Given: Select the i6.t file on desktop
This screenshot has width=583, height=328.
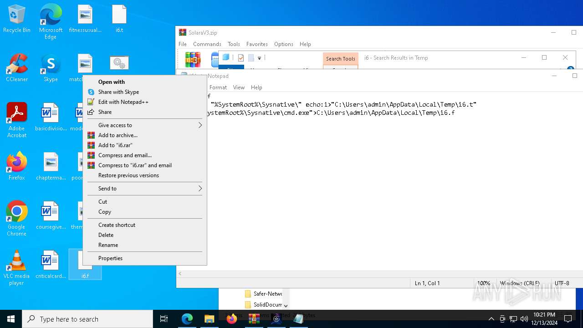Looking at the screenshot, I should point(119,19).
